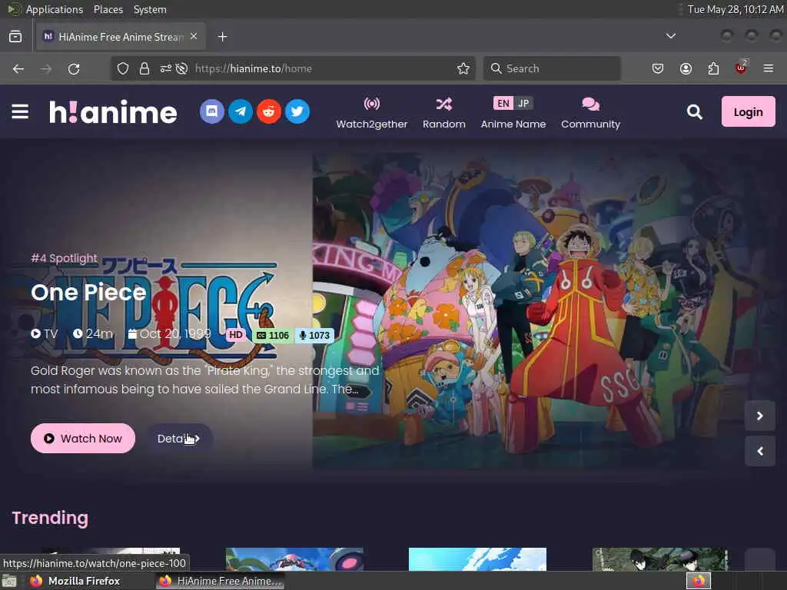Close the HiAnime browser tab
The image size is (787, 590).
tap(194, 37)
